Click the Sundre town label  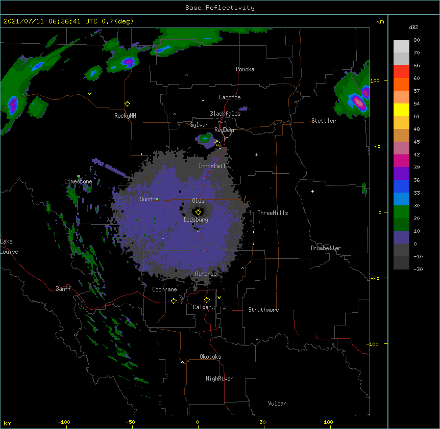click(x=149, y=199)
